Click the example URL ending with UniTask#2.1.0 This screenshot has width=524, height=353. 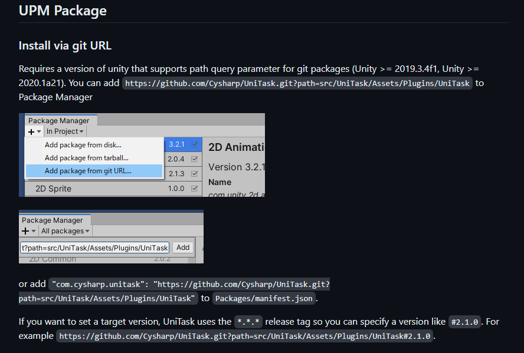tap(245, 336)
